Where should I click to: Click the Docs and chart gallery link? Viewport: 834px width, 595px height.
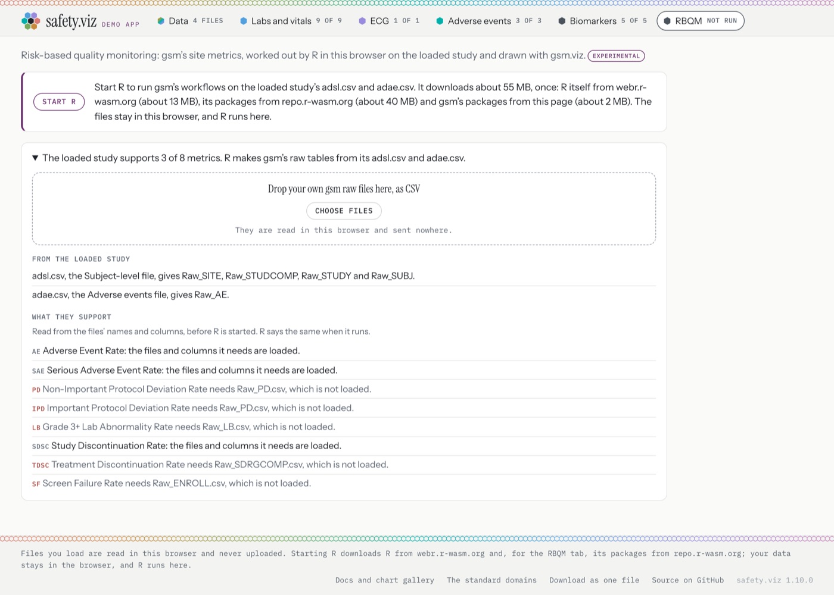[x=385, y=580]
